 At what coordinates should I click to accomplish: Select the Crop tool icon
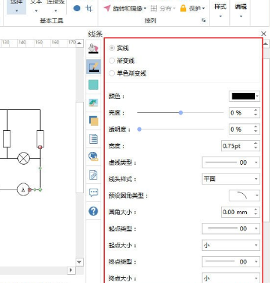pos(88,8)
